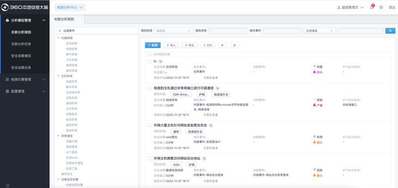This screenshot has height=188, width=398.
Task: Tick checkbox for 外网大量主机针对网站发起爬虫攻击
Action: pyautogui.click(x=150, y=125)
